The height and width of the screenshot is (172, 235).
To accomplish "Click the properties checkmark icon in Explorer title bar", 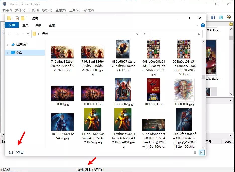I will click(17, 18).
